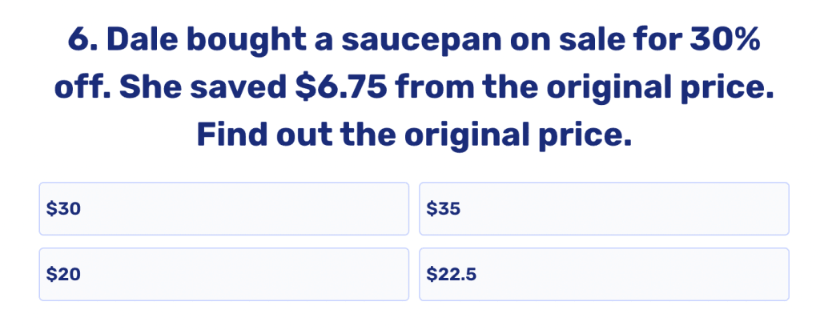Select the $22.5 answer choice
The image size is (820, 334).
(604, 275)
